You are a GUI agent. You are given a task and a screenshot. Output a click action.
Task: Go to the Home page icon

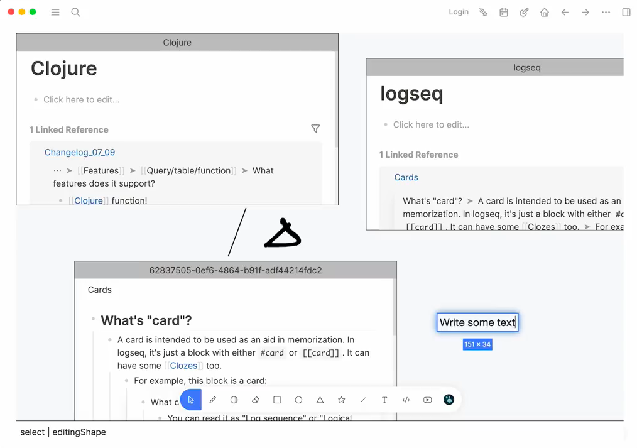(545, 12)
